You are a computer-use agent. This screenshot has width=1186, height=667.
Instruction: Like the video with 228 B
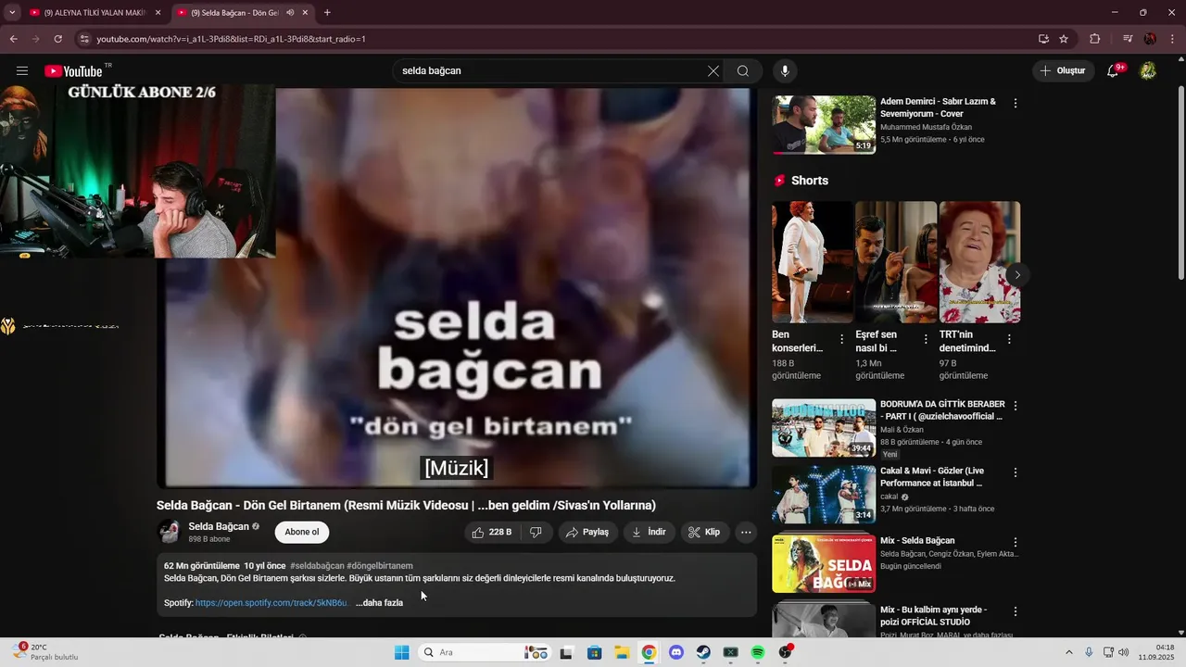click(x=493, y=533)
